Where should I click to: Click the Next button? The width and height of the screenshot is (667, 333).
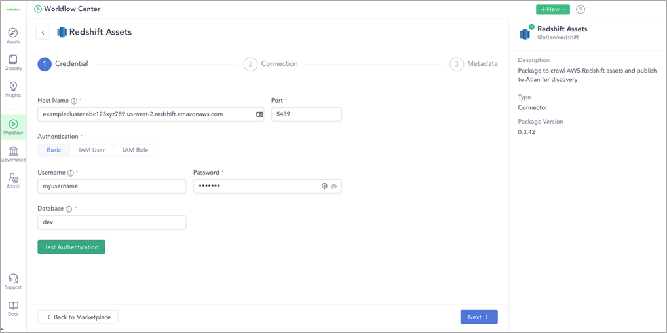pyautogui.click(x=479, y=317)
